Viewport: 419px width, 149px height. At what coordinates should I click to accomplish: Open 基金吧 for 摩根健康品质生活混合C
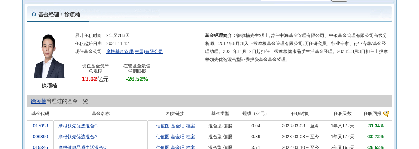coord(178,147)
